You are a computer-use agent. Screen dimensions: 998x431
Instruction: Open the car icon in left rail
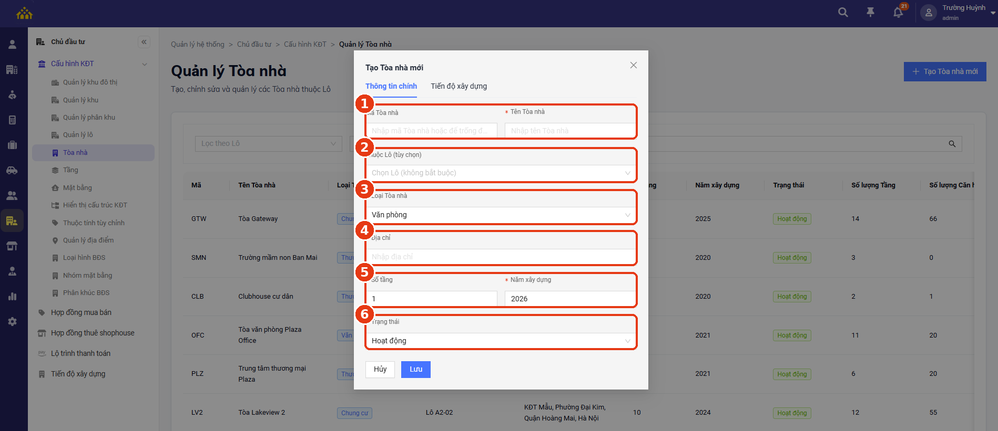[x=12, y=170]
